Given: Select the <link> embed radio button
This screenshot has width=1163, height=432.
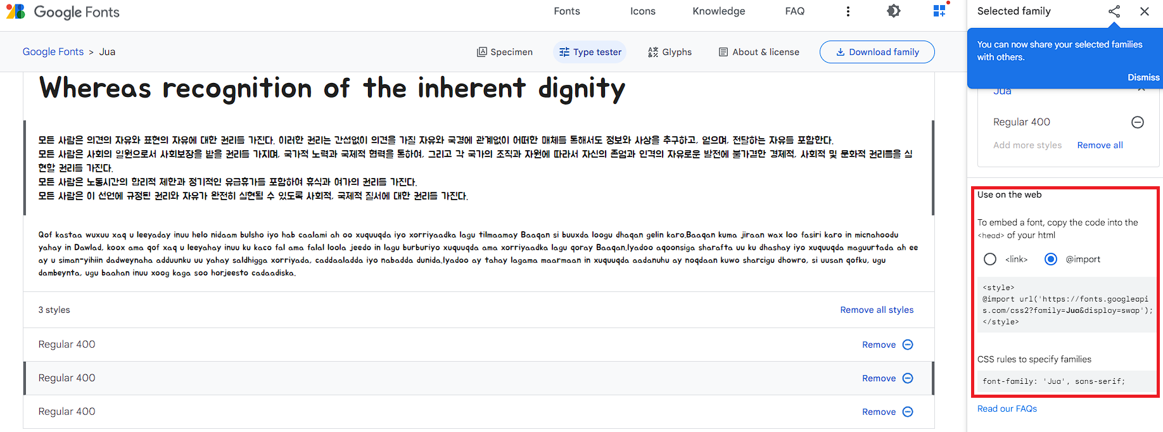Looking at the screenshot, I should 990,259.
